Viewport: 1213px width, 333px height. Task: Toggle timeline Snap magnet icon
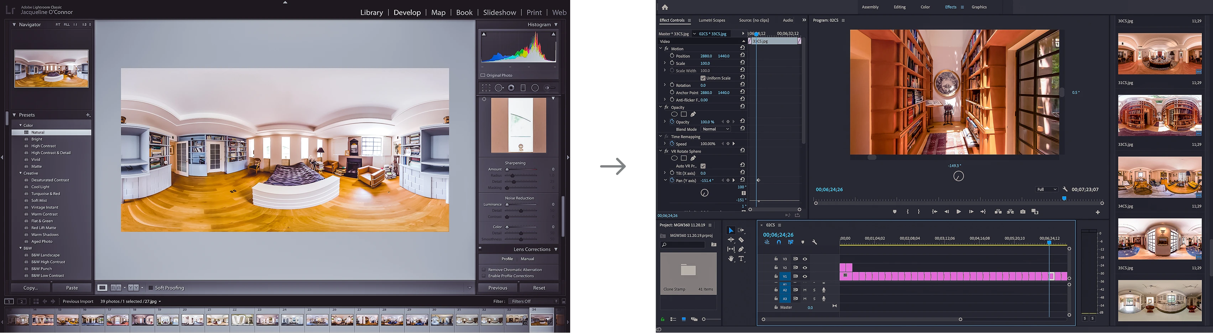click(779, 242)
